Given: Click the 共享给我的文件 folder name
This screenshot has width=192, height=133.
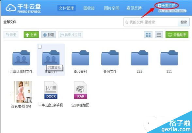Looking at the screenshot, I should click(21, 71).
